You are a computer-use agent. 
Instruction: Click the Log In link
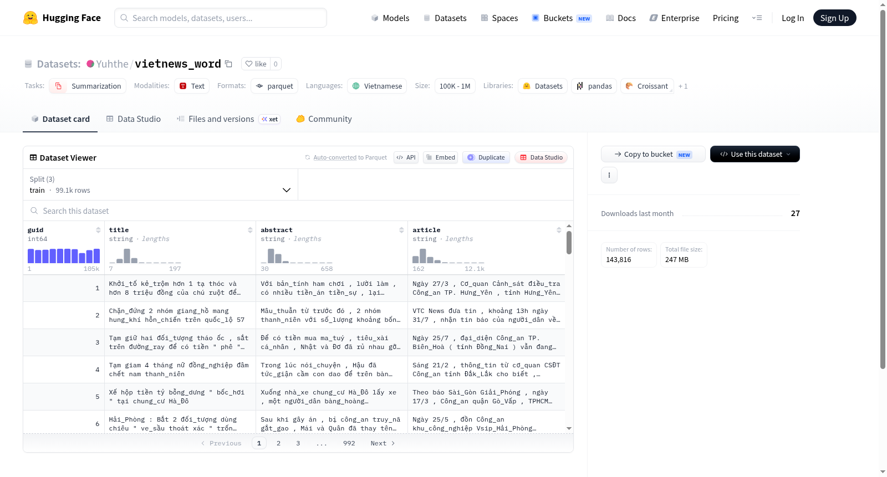(793, 18)
